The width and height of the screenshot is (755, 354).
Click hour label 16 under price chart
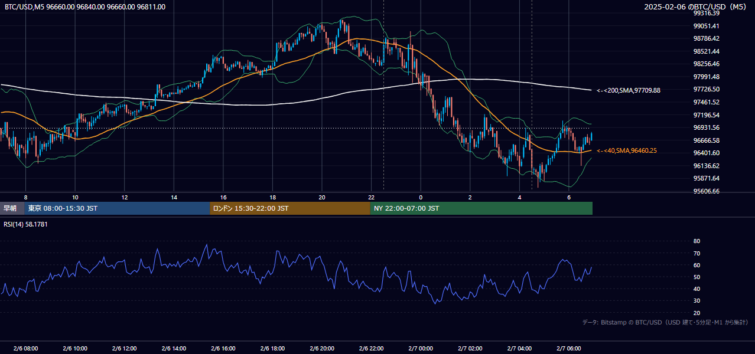(223, 197)
